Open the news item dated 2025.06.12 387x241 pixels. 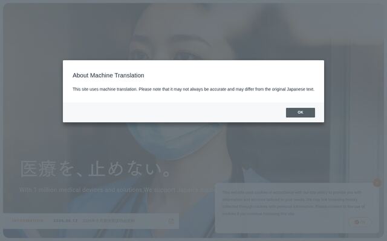pos(94,221)
